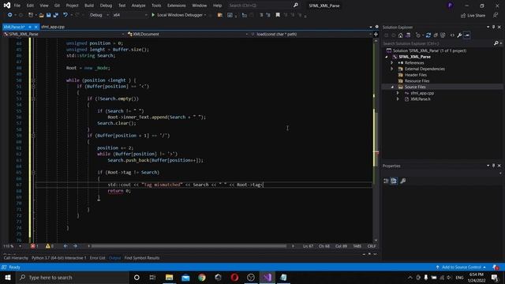Open the Debug configuration dropdown
Image resolution: width=505 pixels, height=284 pixels.
point(99,15)
